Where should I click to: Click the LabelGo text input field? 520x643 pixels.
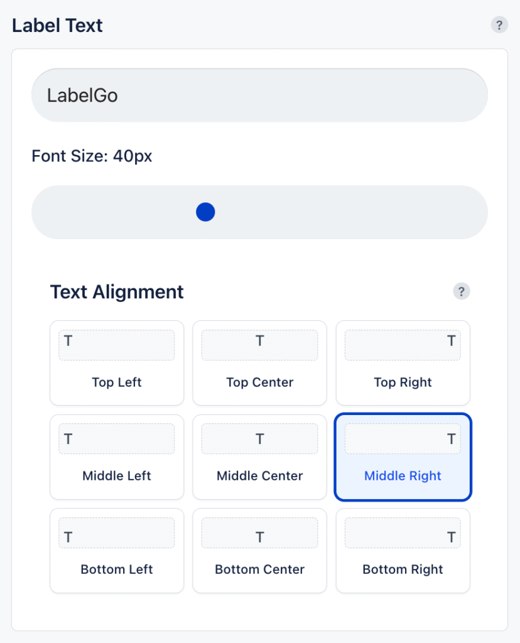point(259,95)
